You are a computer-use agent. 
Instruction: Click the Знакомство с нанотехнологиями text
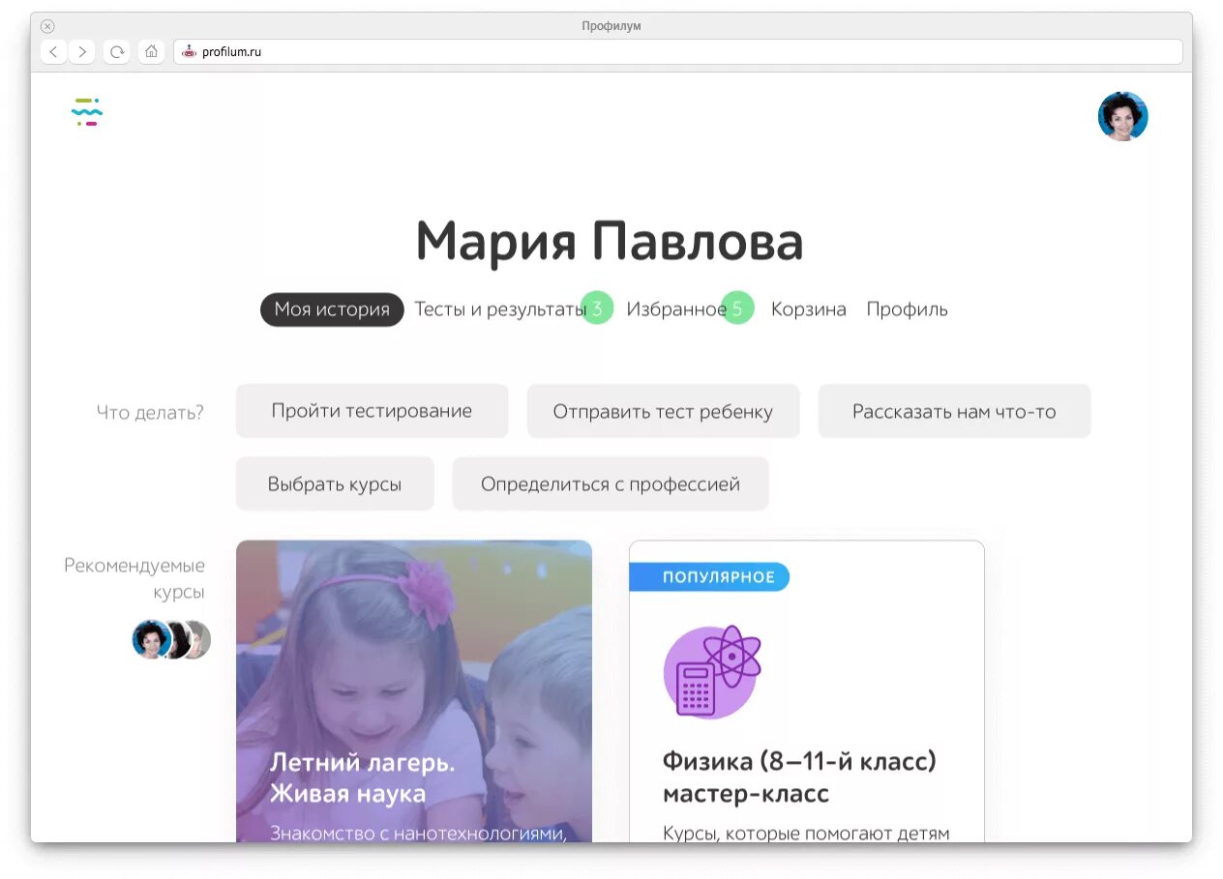[417, 833]
